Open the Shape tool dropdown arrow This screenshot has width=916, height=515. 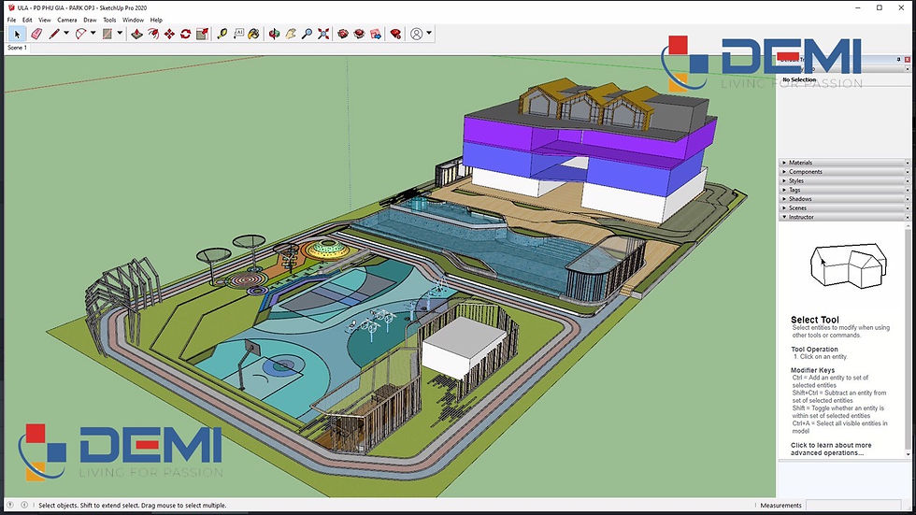(120, 34)
